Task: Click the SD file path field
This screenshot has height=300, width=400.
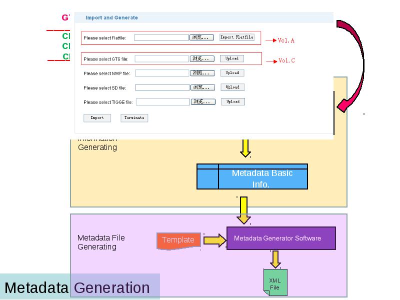Action: point(162,87)
